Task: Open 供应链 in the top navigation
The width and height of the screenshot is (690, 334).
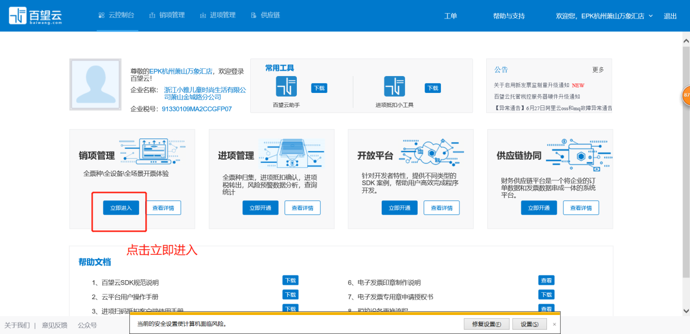Action: [x=265, y=15]
